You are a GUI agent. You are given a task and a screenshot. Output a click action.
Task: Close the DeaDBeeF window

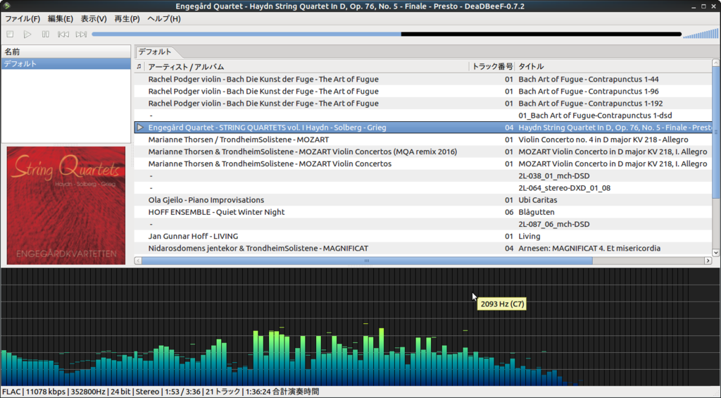coord(713,6)
